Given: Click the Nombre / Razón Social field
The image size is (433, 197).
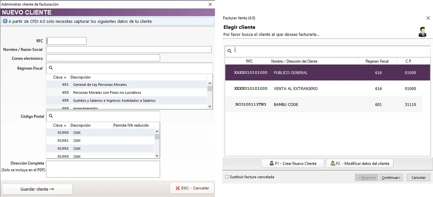Looking at the screenshot, I should point(129,49).
